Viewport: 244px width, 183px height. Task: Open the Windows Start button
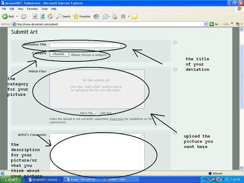coord(11,180)
